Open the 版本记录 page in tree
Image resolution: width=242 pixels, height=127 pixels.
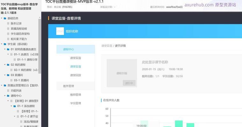(x=16, y=23)
